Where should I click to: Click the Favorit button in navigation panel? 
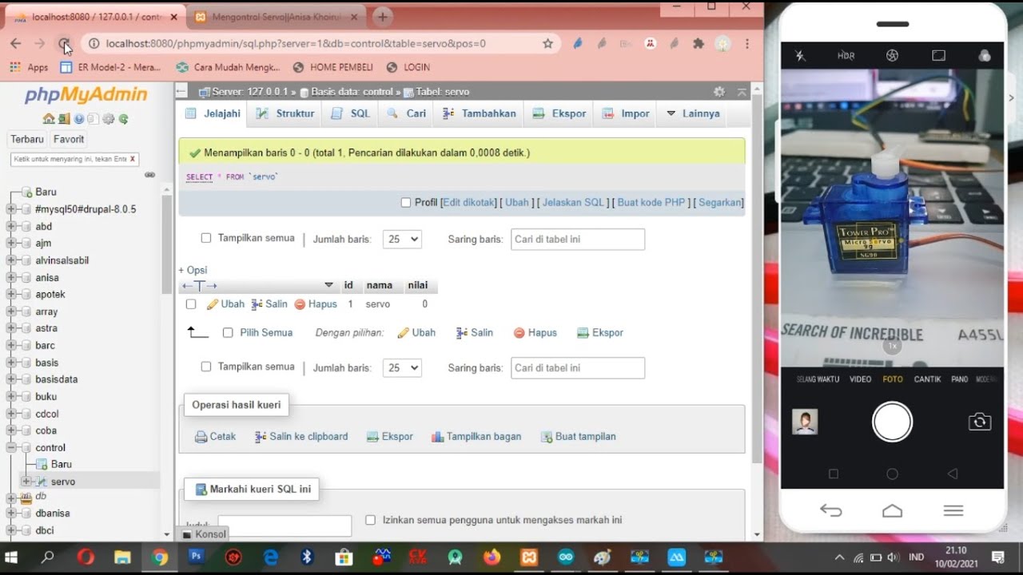[69, 139]
